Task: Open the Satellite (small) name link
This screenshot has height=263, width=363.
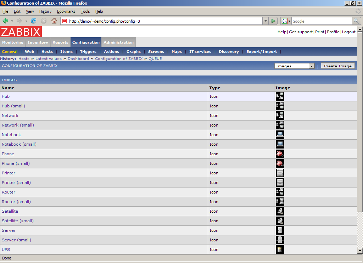Action: [x=18, y=221]
